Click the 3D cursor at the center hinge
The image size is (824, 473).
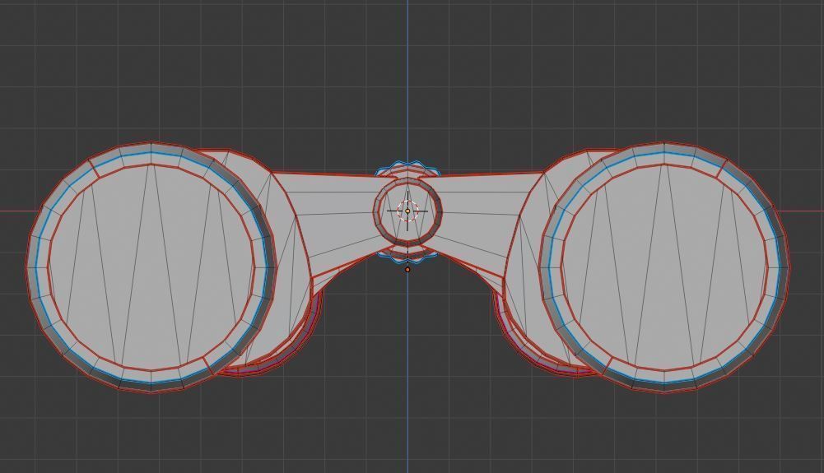click(x=407, y=211)
